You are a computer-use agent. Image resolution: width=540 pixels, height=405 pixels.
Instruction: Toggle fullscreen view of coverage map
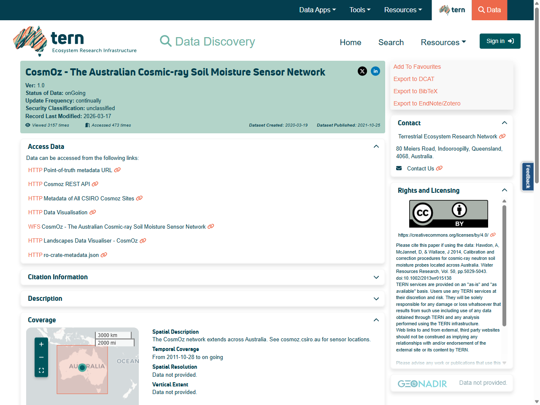coord(41,370)
